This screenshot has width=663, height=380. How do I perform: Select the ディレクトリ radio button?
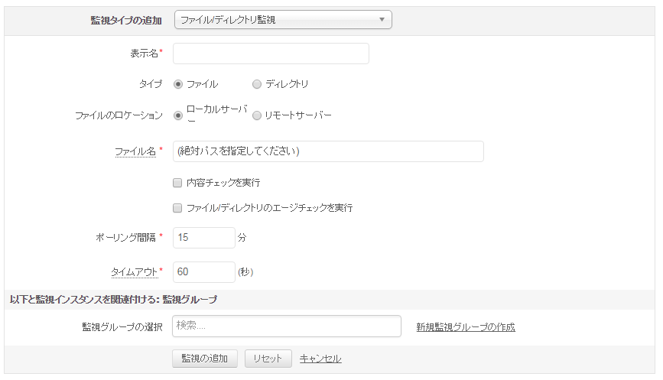point(257,84)
